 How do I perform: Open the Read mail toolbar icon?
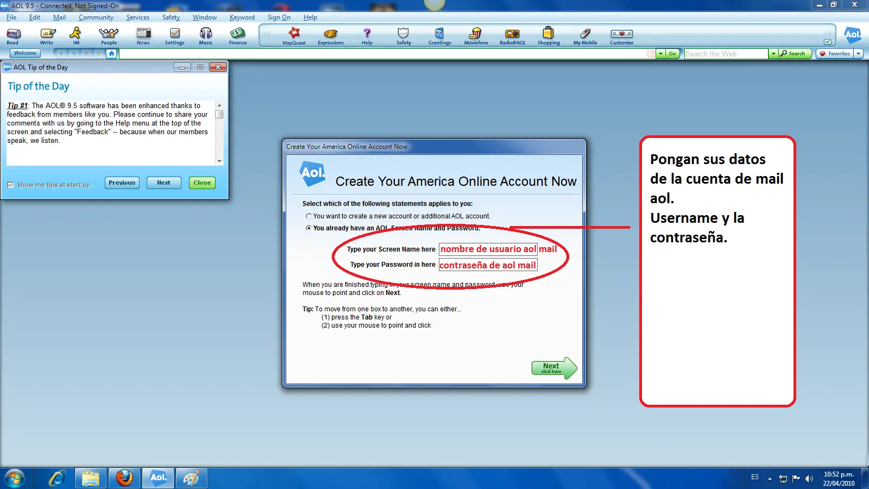[x=13, y=36]
